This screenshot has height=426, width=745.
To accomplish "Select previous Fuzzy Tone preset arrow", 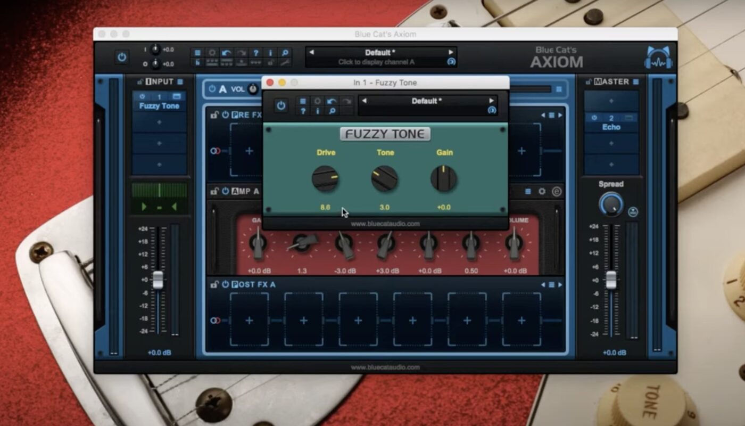I will coord(365,101).
